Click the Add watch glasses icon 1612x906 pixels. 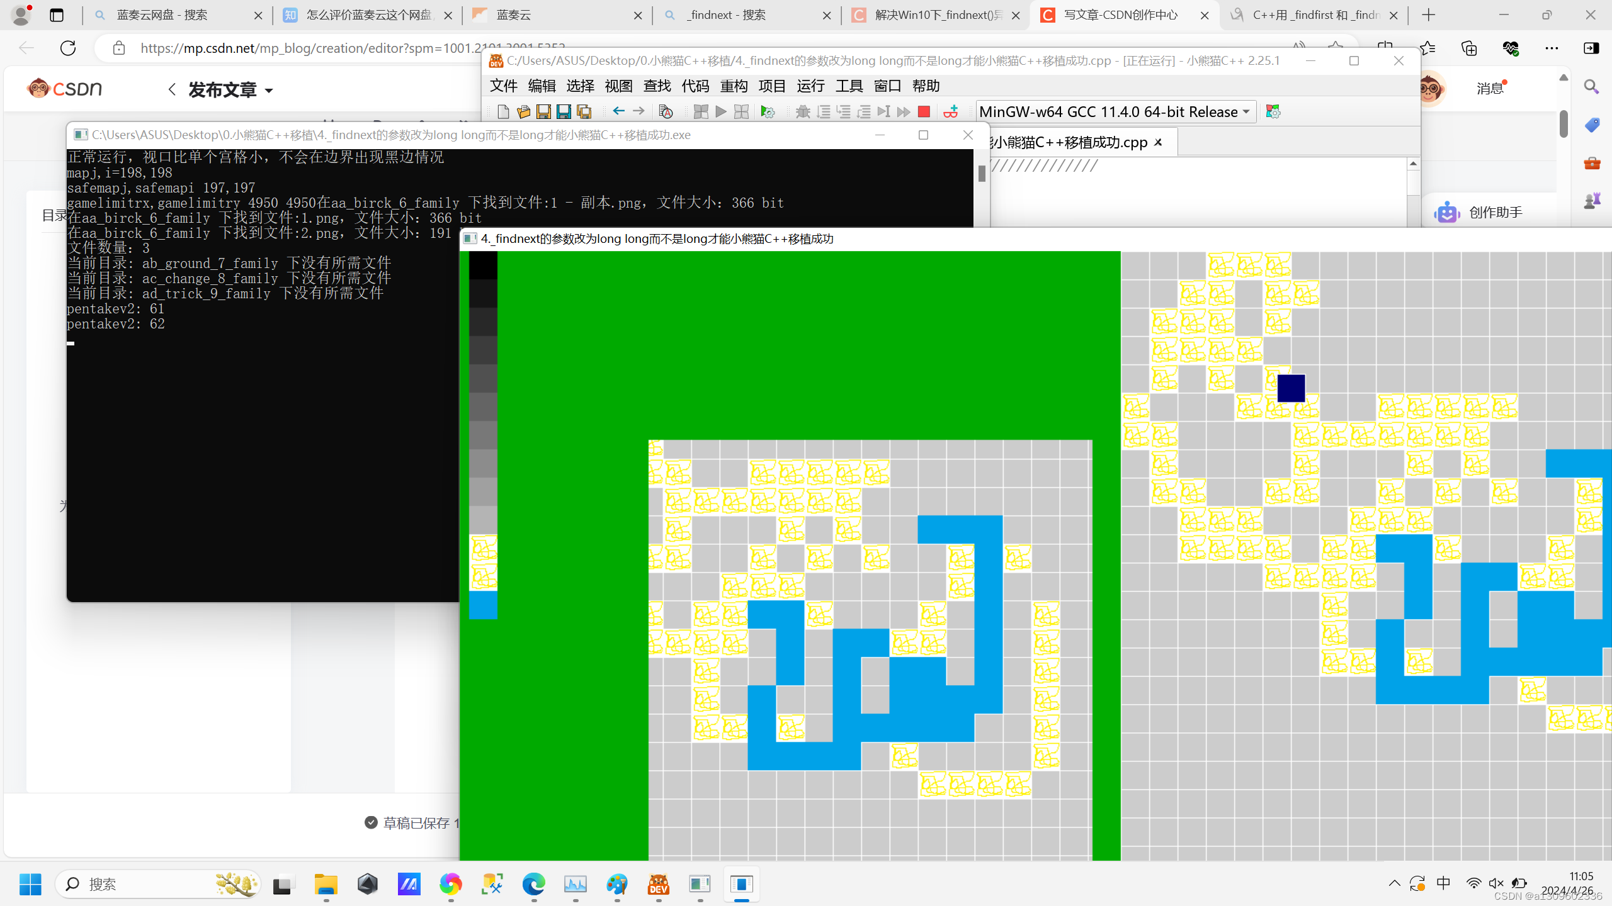click(951, 112)
